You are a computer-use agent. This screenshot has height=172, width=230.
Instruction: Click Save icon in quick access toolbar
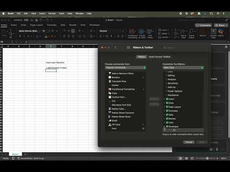36,20
